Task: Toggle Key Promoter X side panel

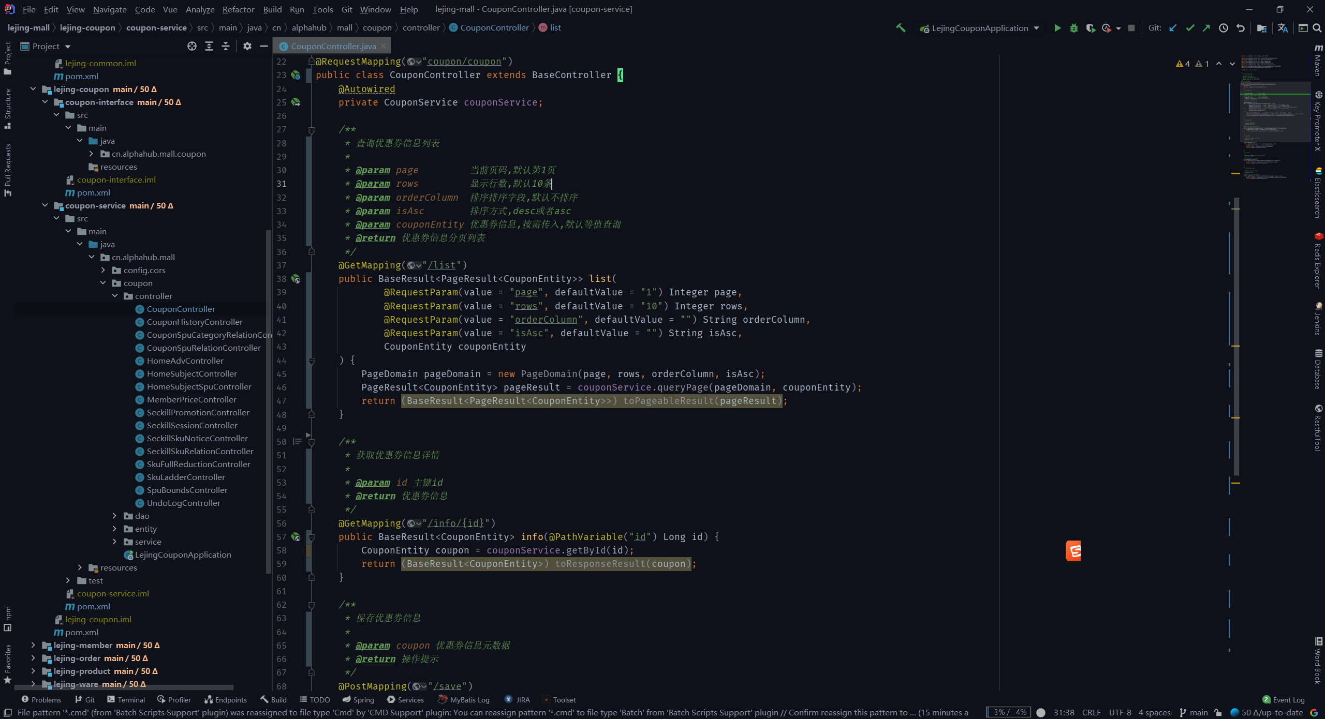Action: [1318, 121]
